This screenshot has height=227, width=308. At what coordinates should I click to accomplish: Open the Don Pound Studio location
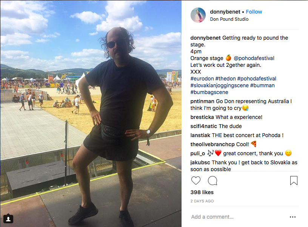[229, 19]
